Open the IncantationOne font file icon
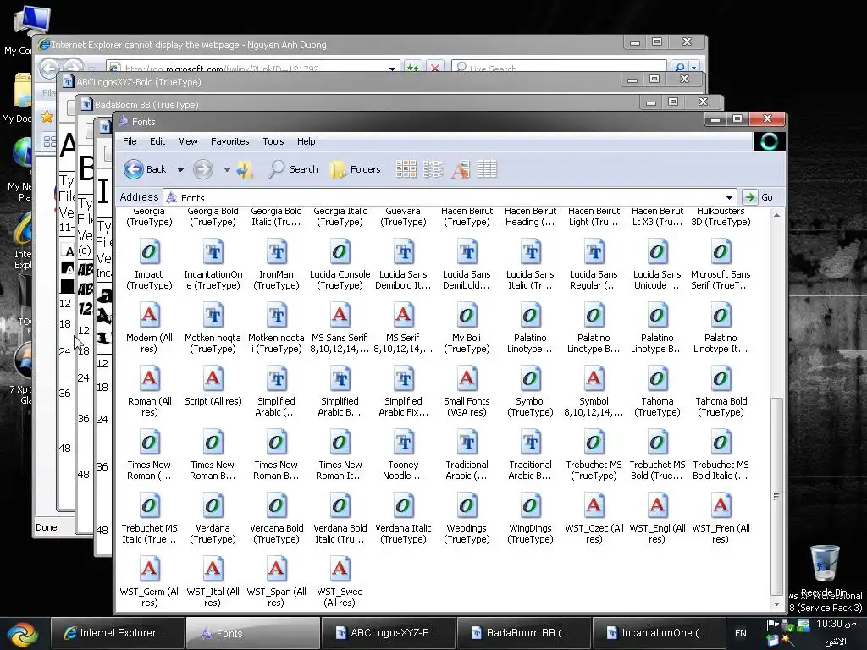This screenshot has width=867, height=650. coord(213,252)
